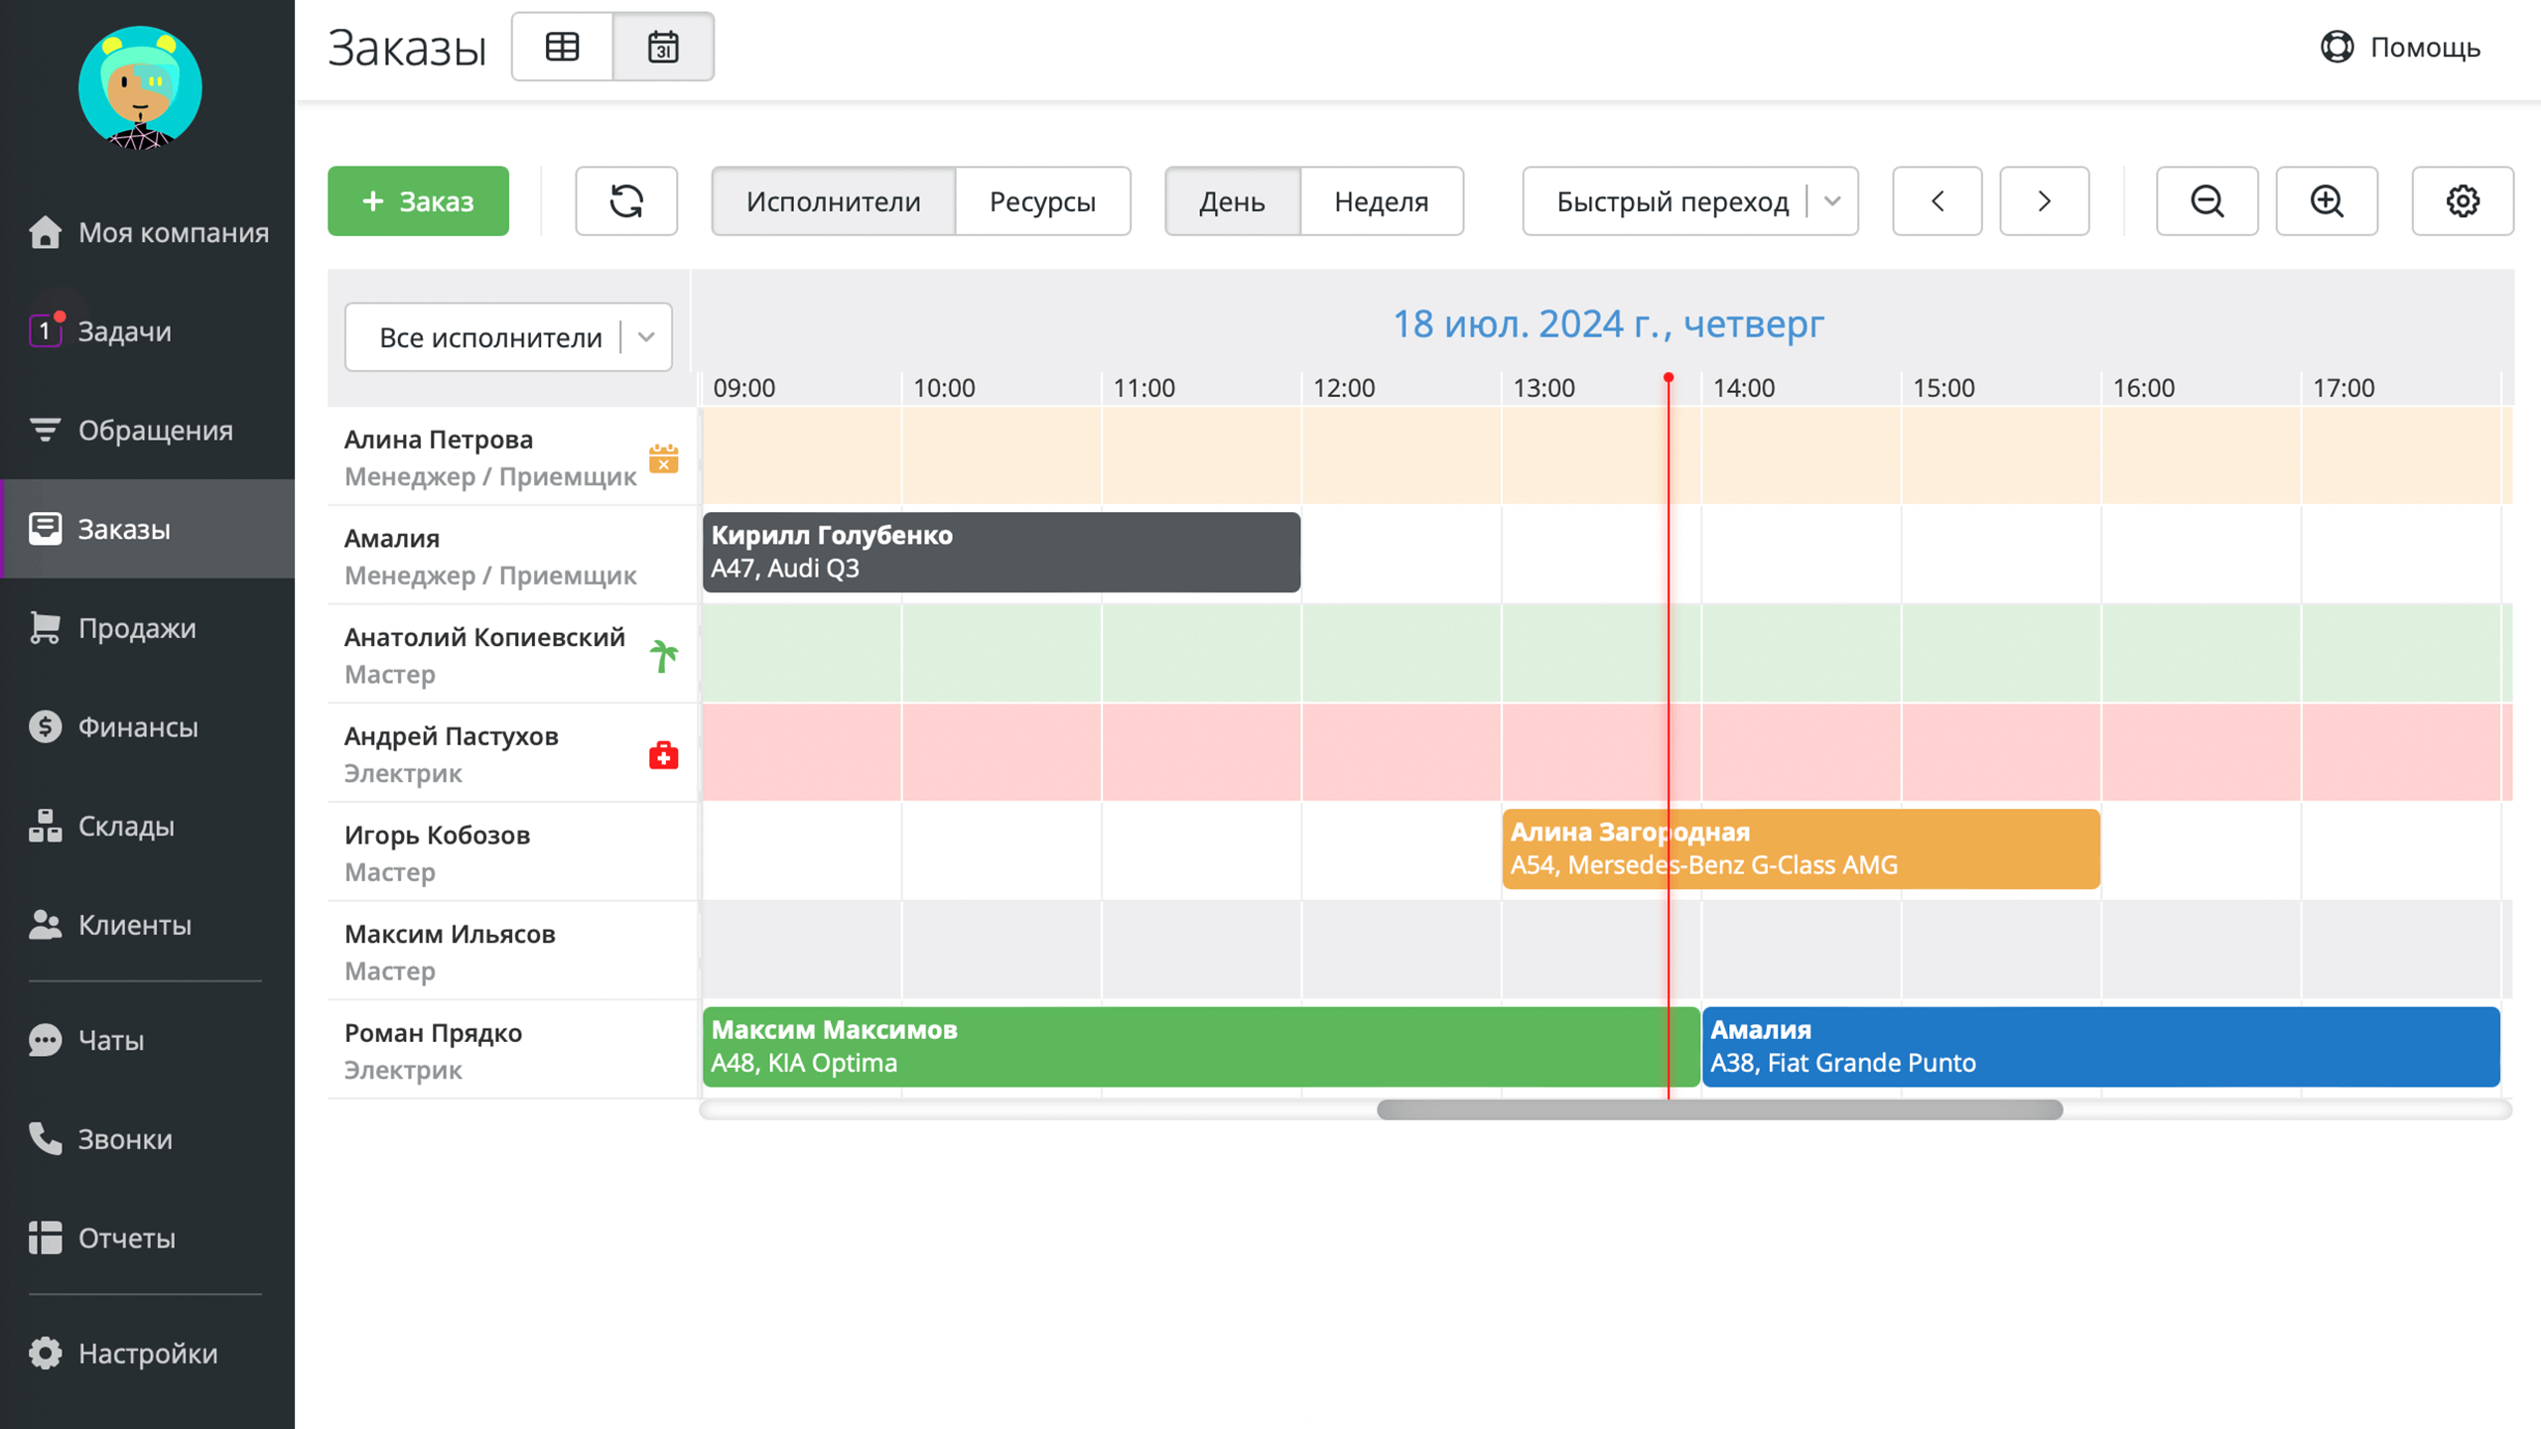Open Быстрый переход dropdown

[1689, 201]
